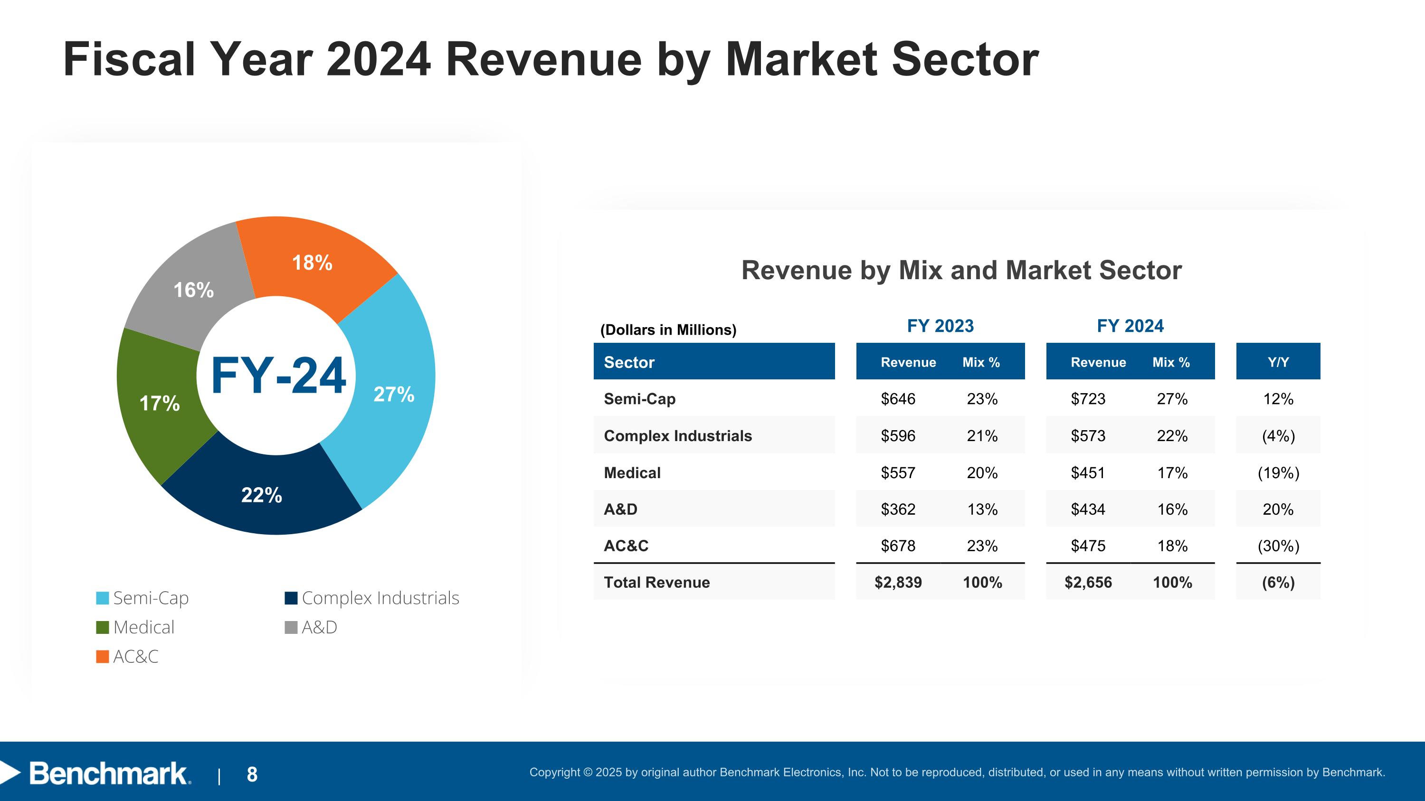Click the (4%) Complex Industrials Y/Y value
The width and height of the screenshot is (1425, 801).
click(1278, 436)
